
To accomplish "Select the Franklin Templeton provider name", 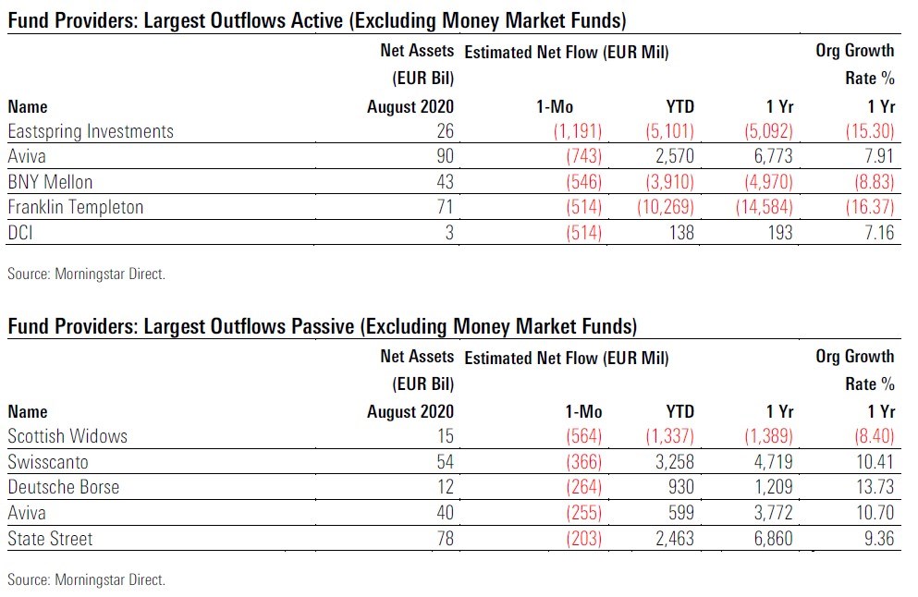I will tap(76, 207).
